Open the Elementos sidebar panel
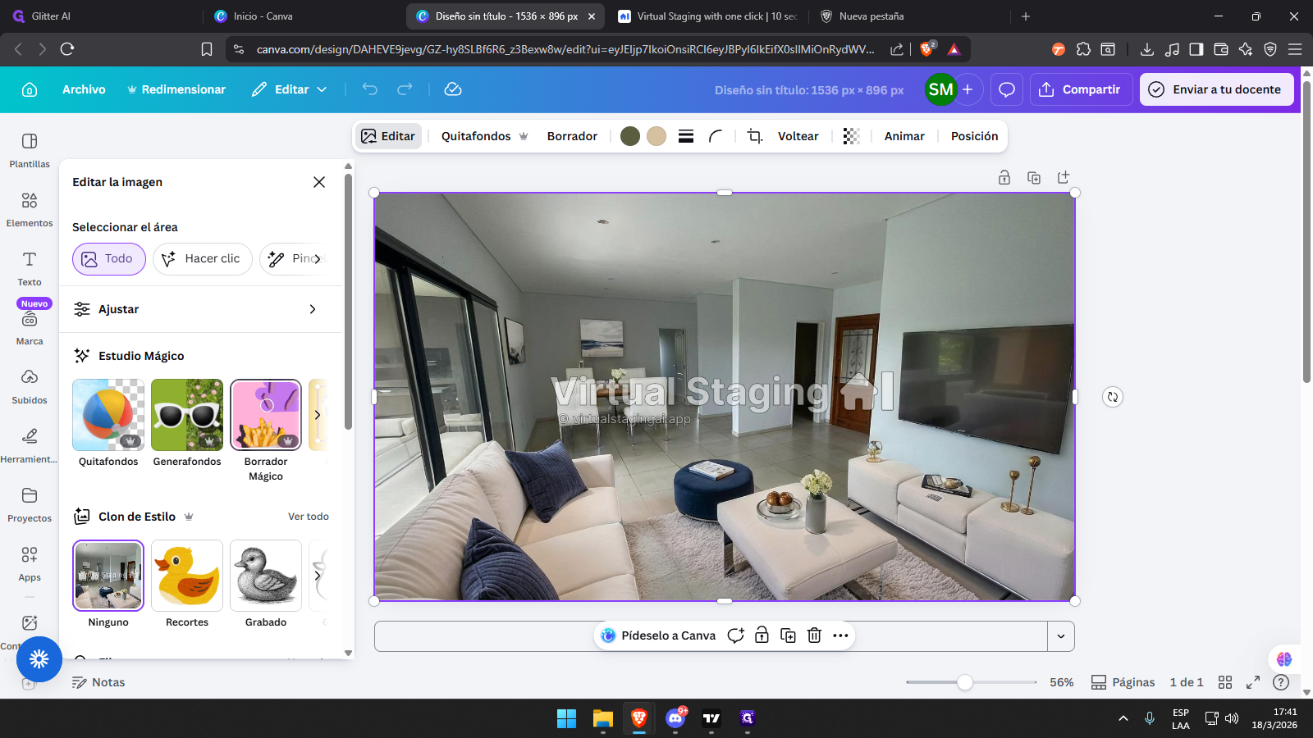1313x738 pixels. tap(30, 209)
